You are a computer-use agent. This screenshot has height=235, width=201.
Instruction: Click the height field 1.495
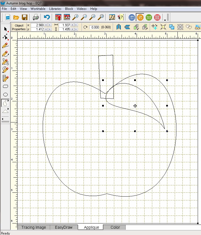click(65, 29)
